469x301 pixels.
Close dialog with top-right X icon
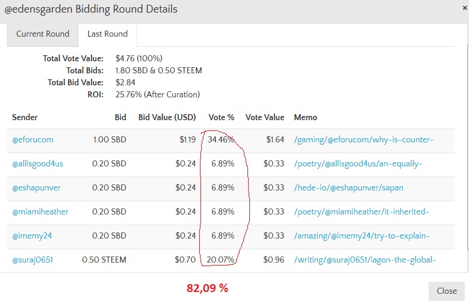pyautogui.click(x=465, y=8)
